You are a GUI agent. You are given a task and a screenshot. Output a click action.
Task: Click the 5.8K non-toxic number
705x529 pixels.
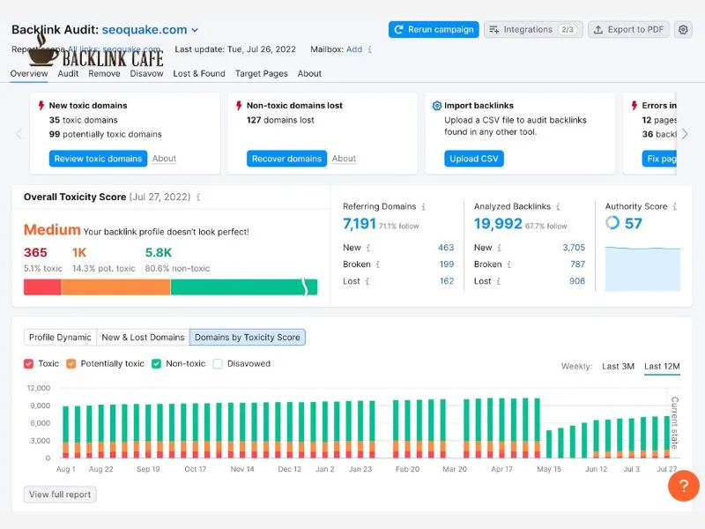pyautogui.click(x=159, y=253)
